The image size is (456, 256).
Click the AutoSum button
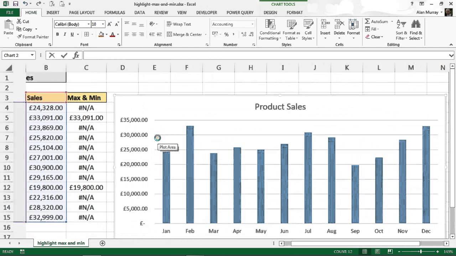point(376,22)
